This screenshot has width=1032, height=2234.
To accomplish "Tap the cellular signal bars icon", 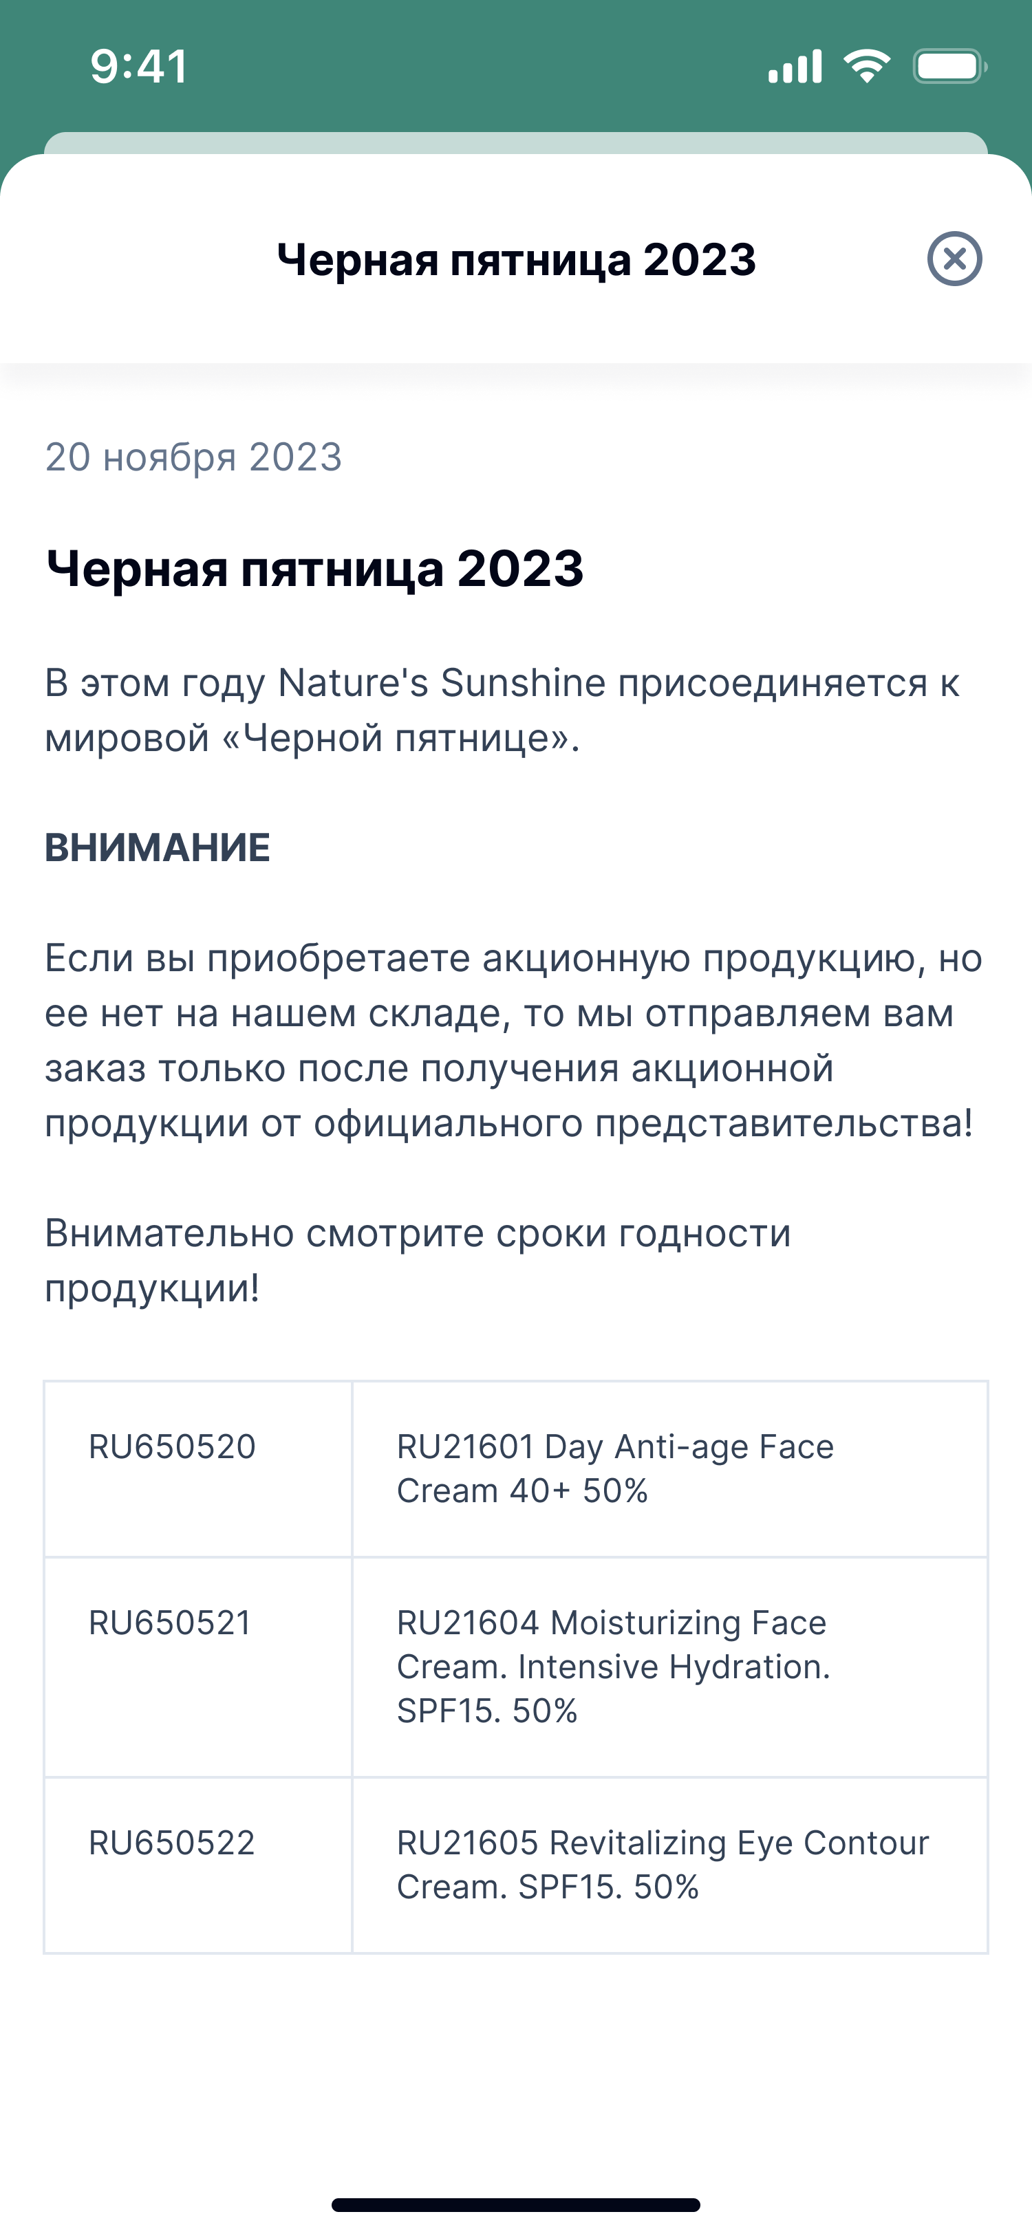I will point(795,67).
